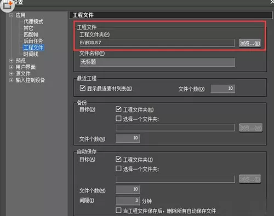Browse for the project folder location
The width and height of the screenshot is (274, 216).
point(250,43)
